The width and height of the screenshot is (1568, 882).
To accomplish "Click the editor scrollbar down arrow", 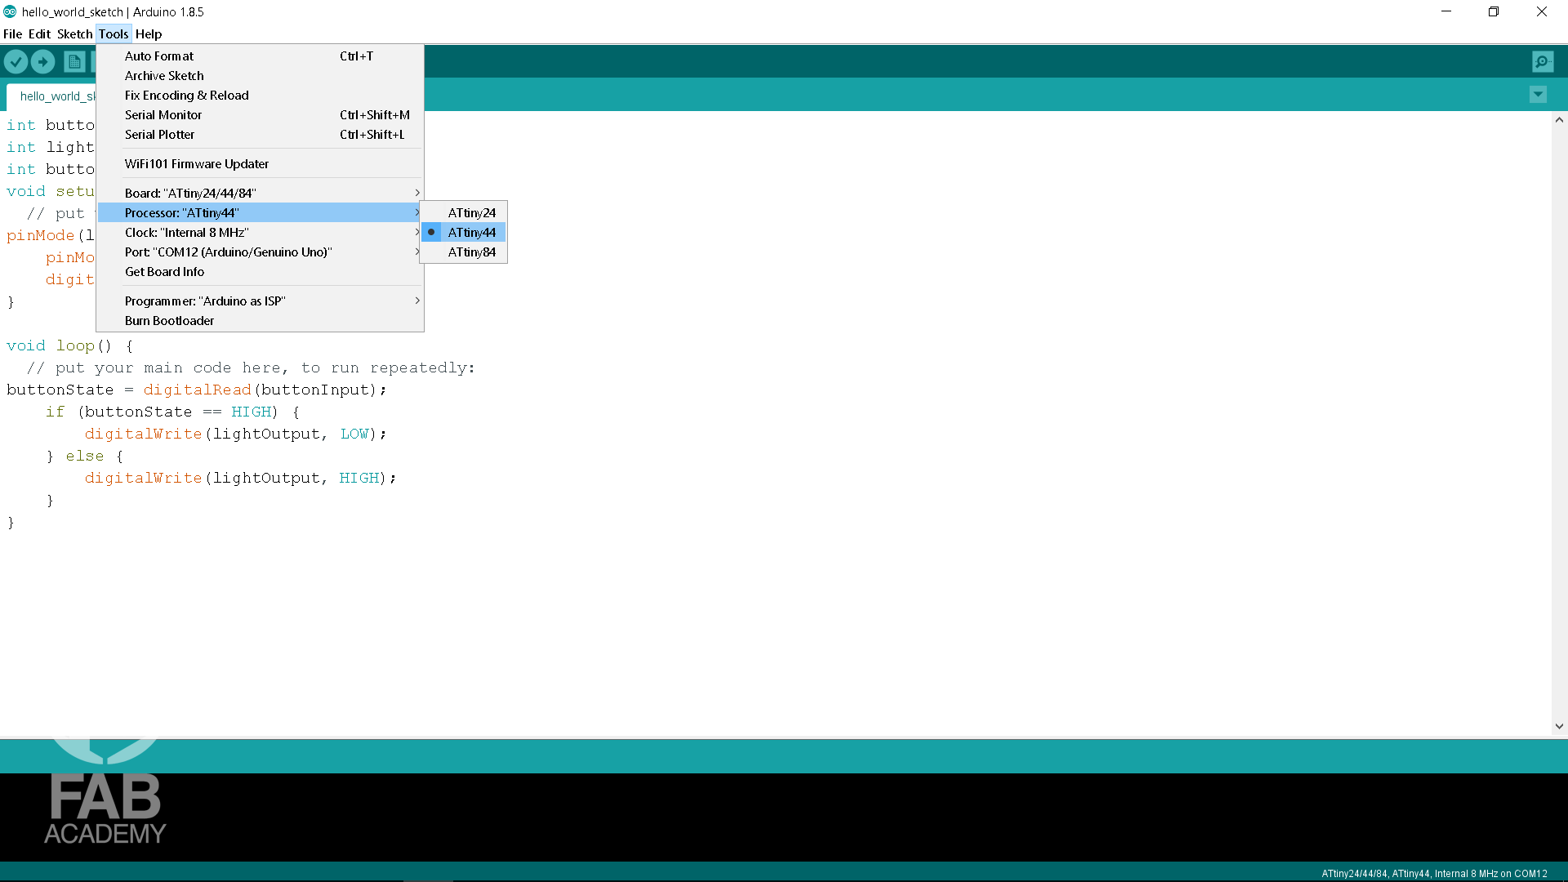I will click(1559, 725).
